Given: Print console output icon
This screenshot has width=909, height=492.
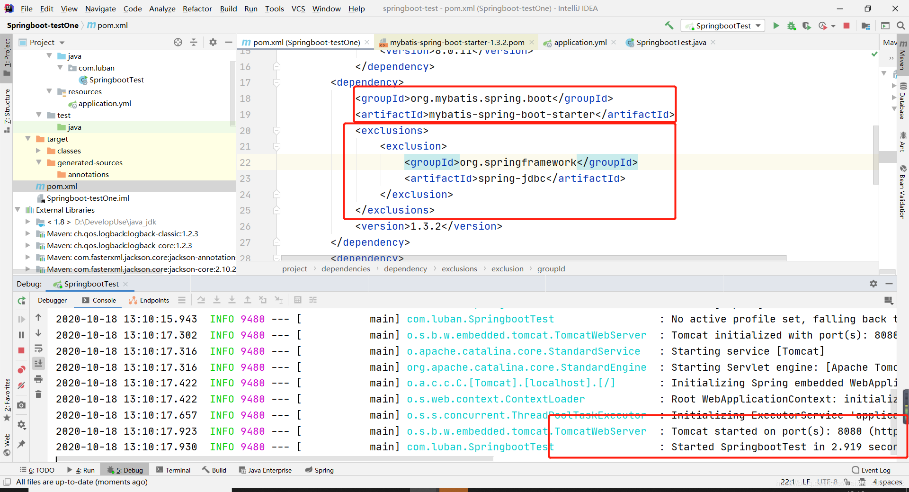Looking at the screenshot, I should pos(39,379).
